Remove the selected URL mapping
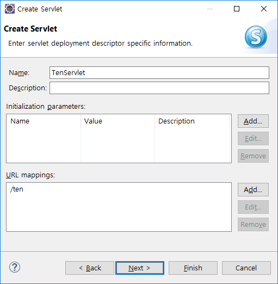Viewport: 278px width, 284px height. 253,224
